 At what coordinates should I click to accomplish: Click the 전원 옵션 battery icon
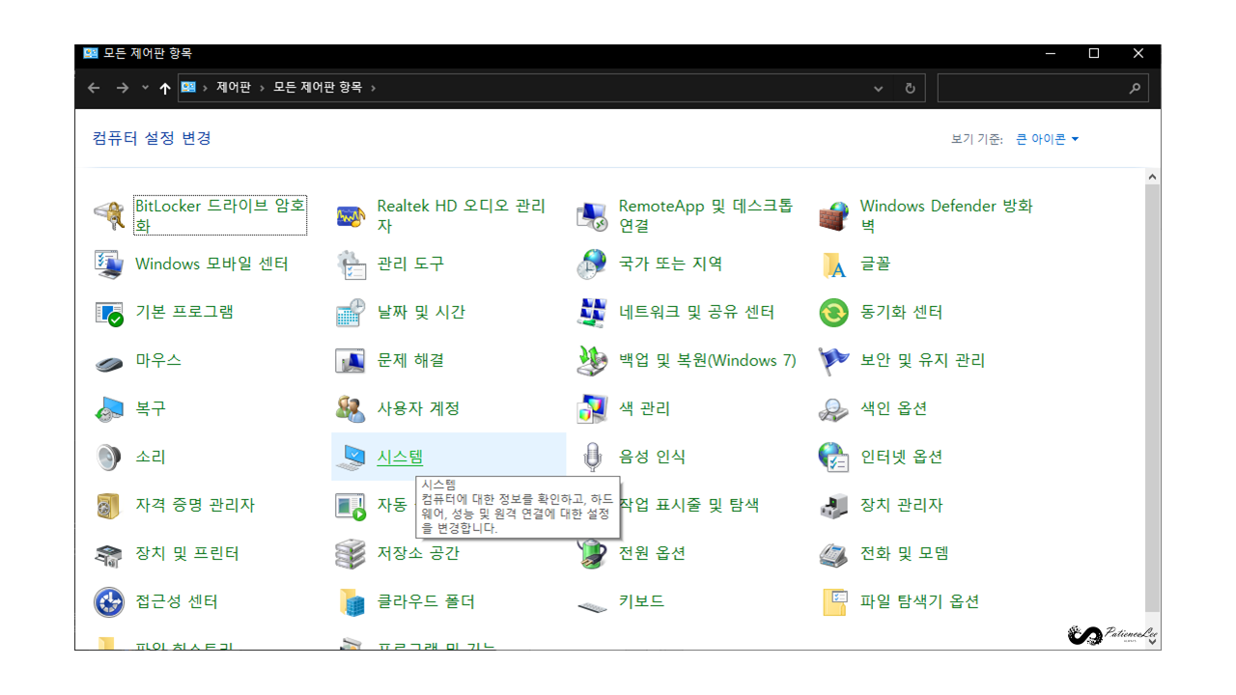pyautogui.click(x=592, y=554)
